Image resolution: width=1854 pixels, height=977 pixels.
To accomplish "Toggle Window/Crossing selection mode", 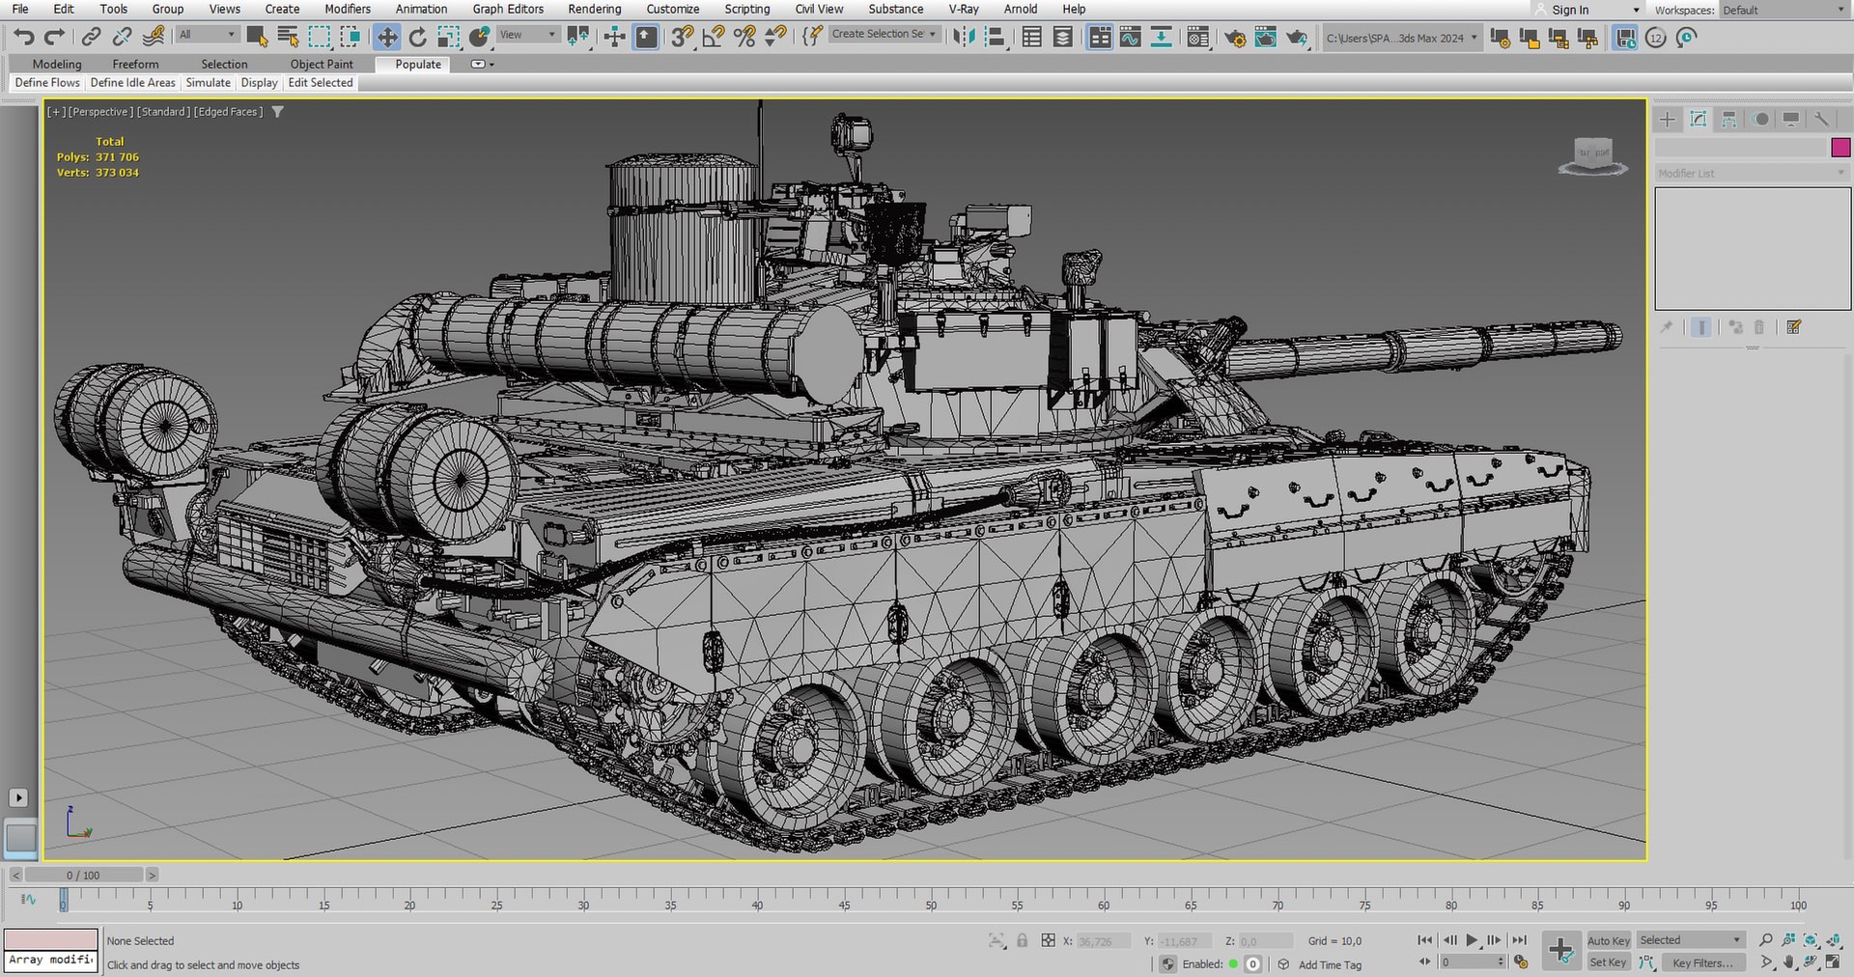I will click(x=350, y=37).
